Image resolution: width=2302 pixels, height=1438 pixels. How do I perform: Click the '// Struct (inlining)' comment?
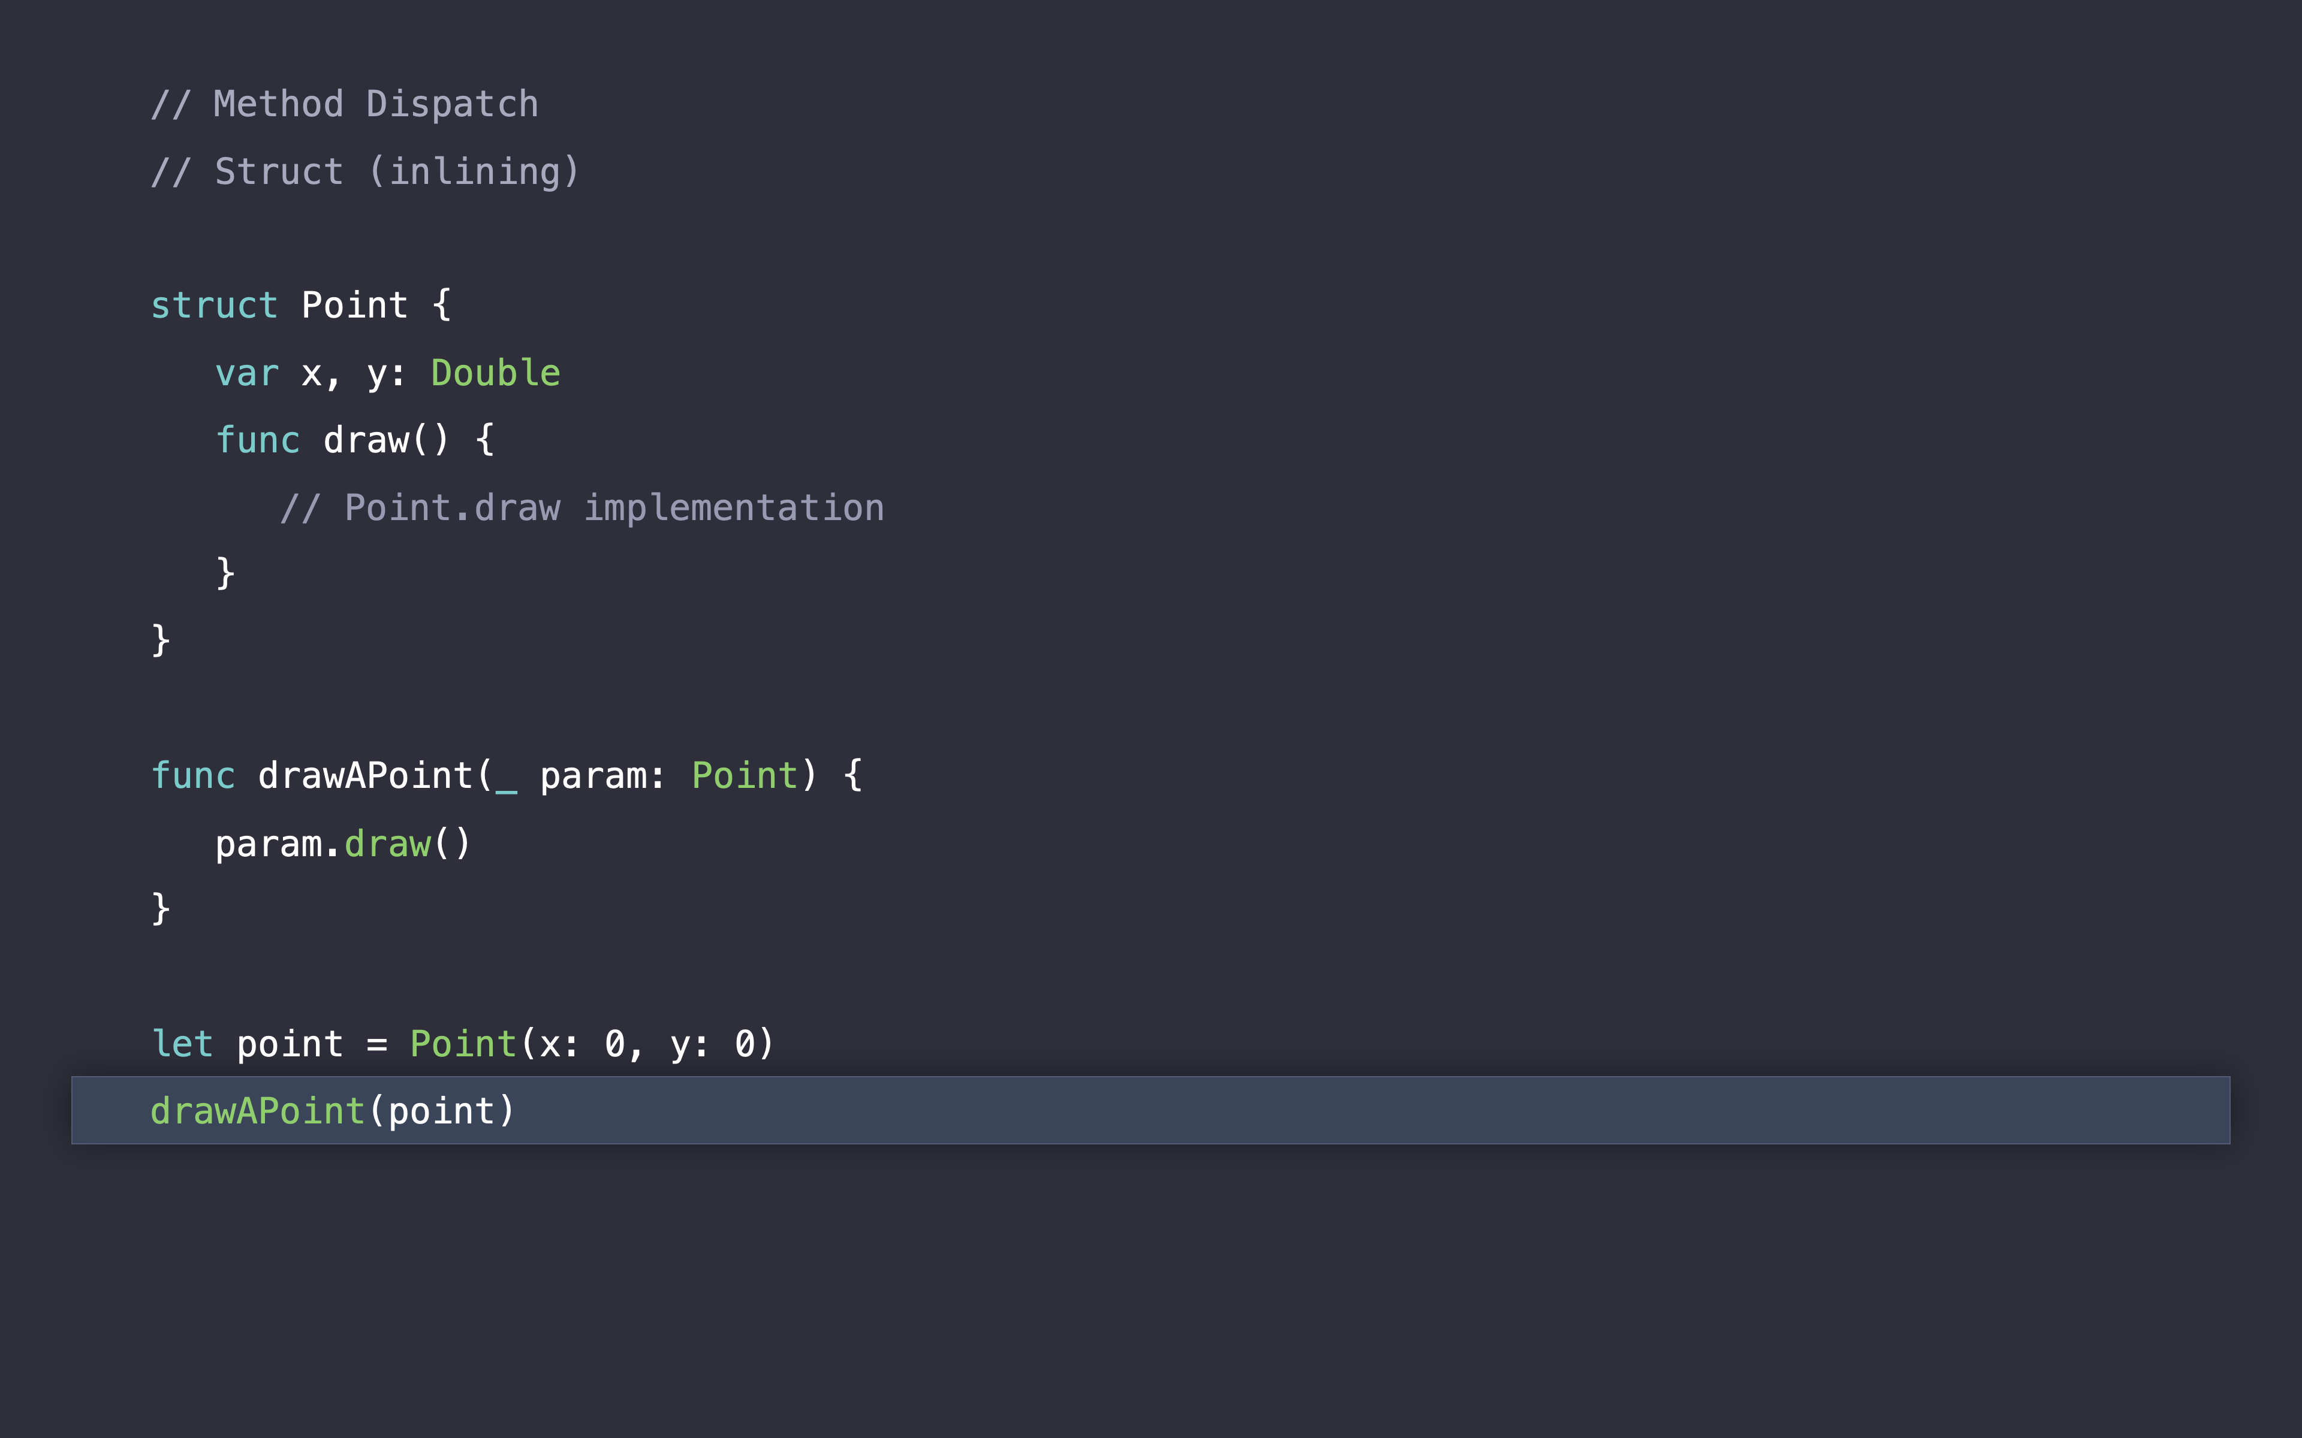pyautogui.click(x=365, y=171)
